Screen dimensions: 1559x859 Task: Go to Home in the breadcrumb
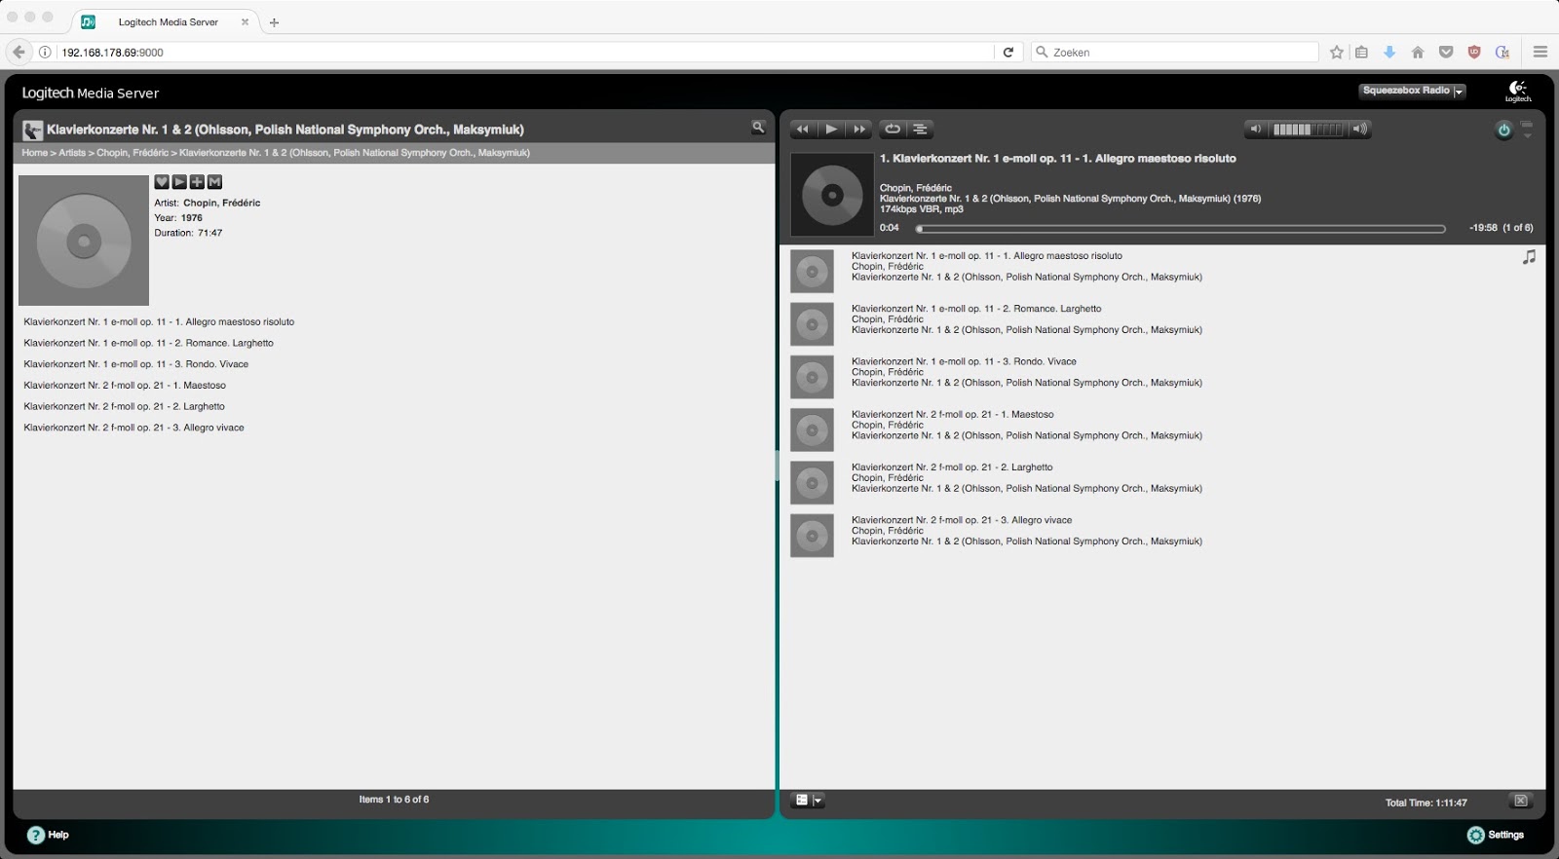click(34, 153)
